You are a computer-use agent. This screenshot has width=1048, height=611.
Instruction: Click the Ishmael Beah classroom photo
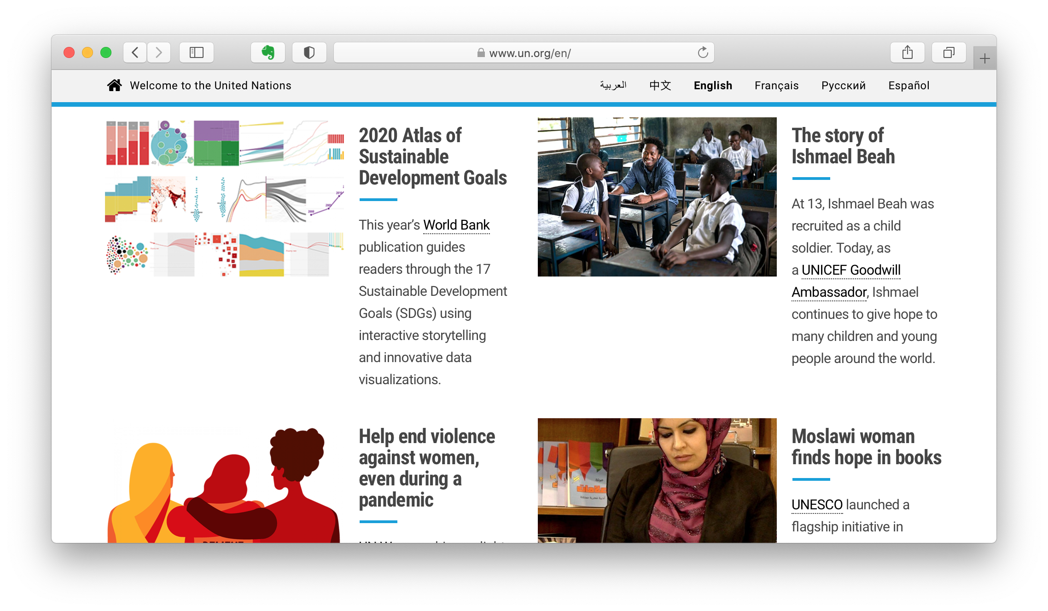tap(657, 197)
